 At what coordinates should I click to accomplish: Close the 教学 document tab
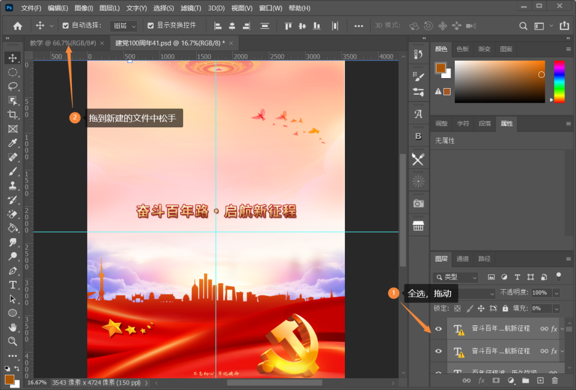pos(102,43)
